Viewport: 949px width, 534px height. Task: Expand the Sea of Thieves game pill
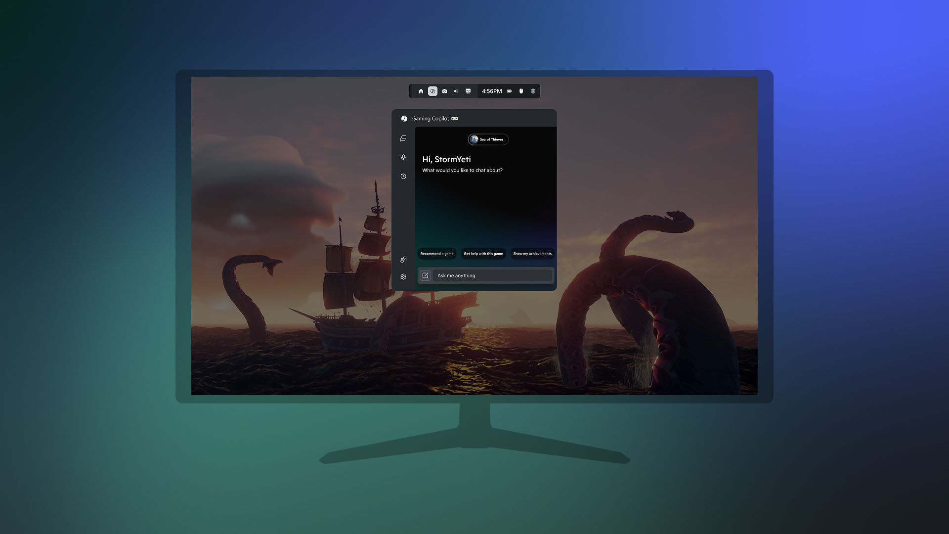[488, 139]
